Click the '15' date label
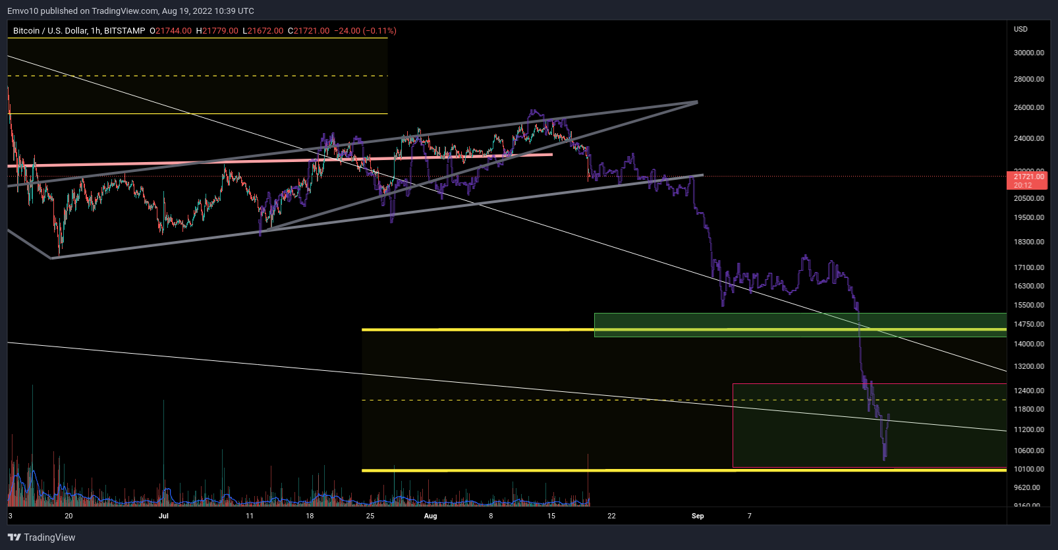1058x550 pixels. click(551, 516)
